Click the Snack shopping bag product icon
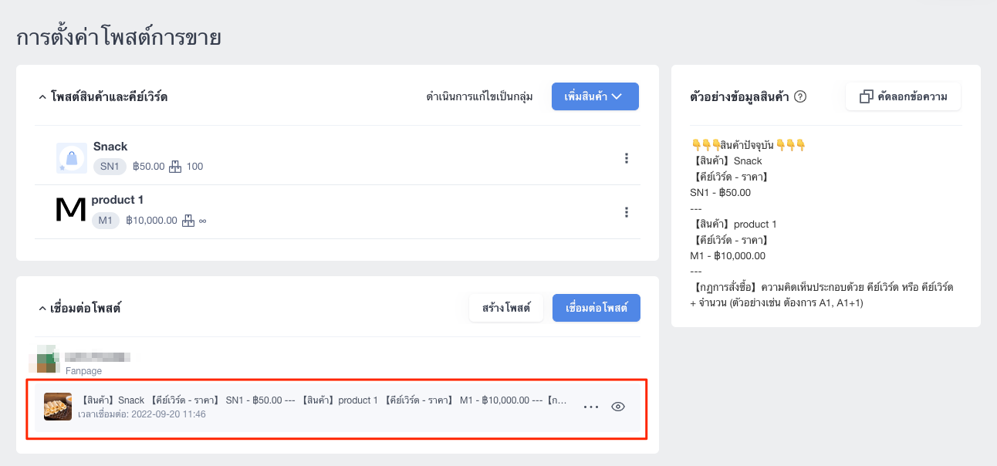997x466 pixels. (x=71, y=158)
